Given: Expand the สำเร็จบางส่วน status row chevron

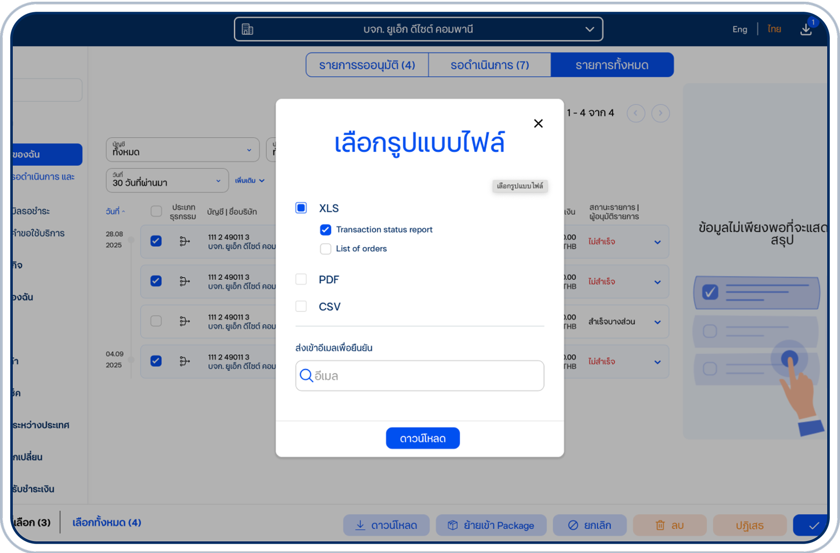Looking at the screenshot, I should click(658, 321).
